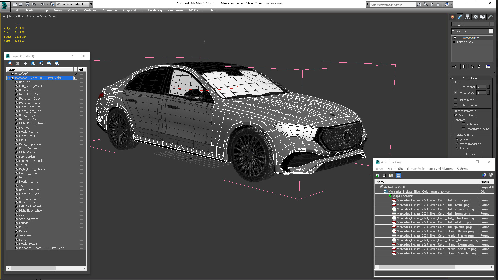498x280 pixels.
Task: Switch Asset Tracking to Table View icon
Action: [x=398, y=176]
